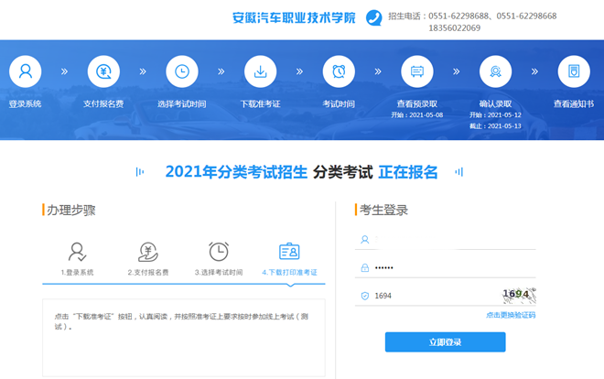Click the captcha image showing 1694
This screenshot has height=379, width=604.
517,295
